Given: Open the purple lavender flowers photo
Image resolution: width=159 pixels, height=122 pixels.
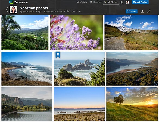Looking at the screenshot, I should tap(76, 33).
